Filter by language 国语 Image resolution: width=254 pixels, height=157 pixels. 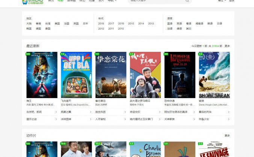170,23
